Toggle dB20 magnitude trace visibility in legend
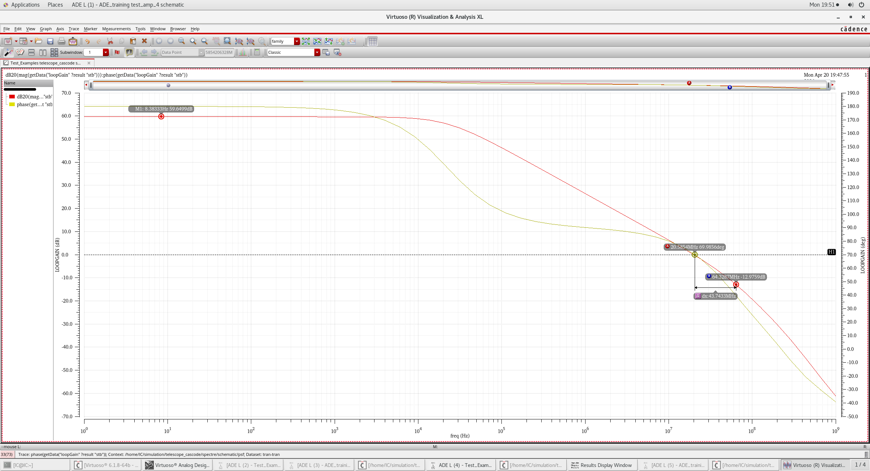This screenshot has height=471, width=870. [12, 97]
